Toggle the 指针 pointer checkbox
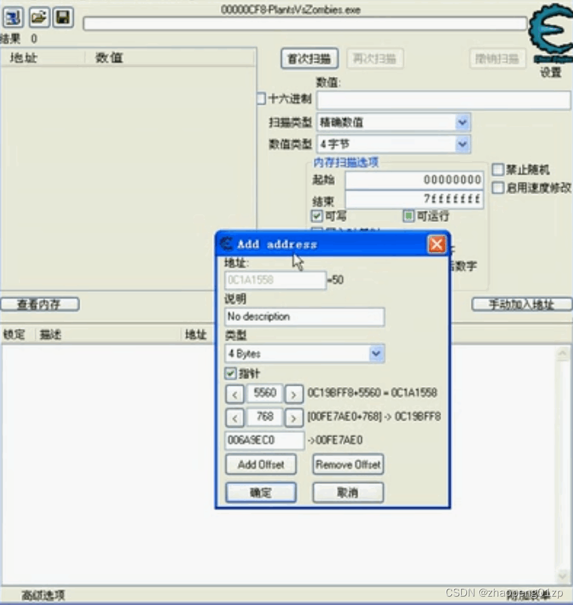 [230, 373]
